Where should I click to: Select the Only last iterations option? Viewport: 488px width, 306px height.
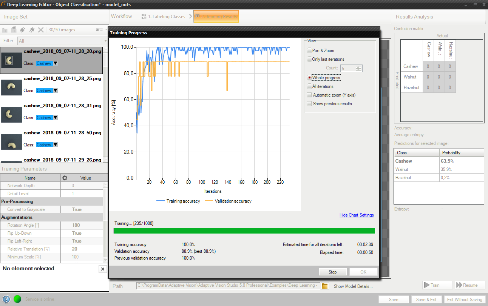click(x=310, y=59)
